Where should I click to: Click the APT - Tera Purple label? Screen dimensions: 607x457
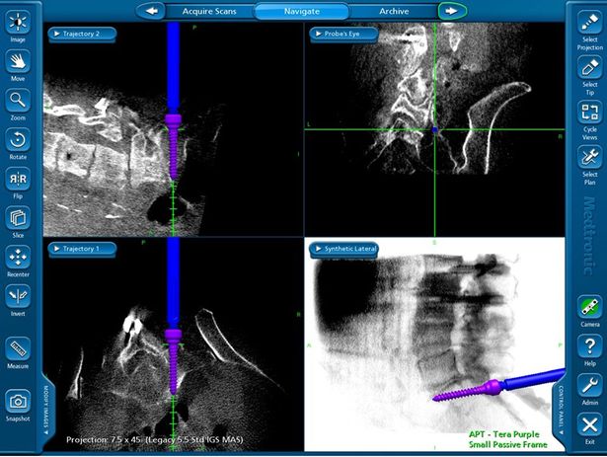[504, 434]
